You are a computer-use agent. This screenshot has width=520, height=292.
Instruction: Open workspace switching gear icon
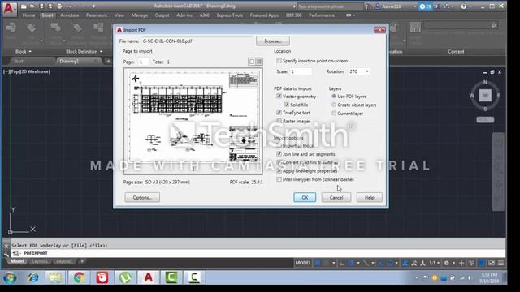coord(447,263)
